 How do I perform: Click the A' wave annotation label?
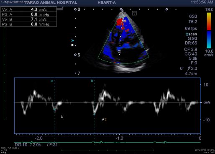click(104, 119)
